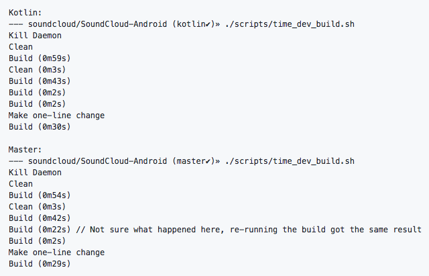Select the 'Build (0m59s)' line
429x276 pixels.
click(40, 58)
